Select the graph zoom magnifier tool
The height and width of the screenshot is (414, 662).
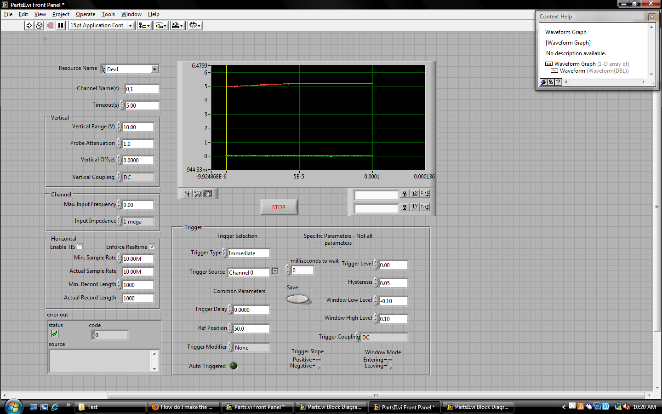(198, 194)
